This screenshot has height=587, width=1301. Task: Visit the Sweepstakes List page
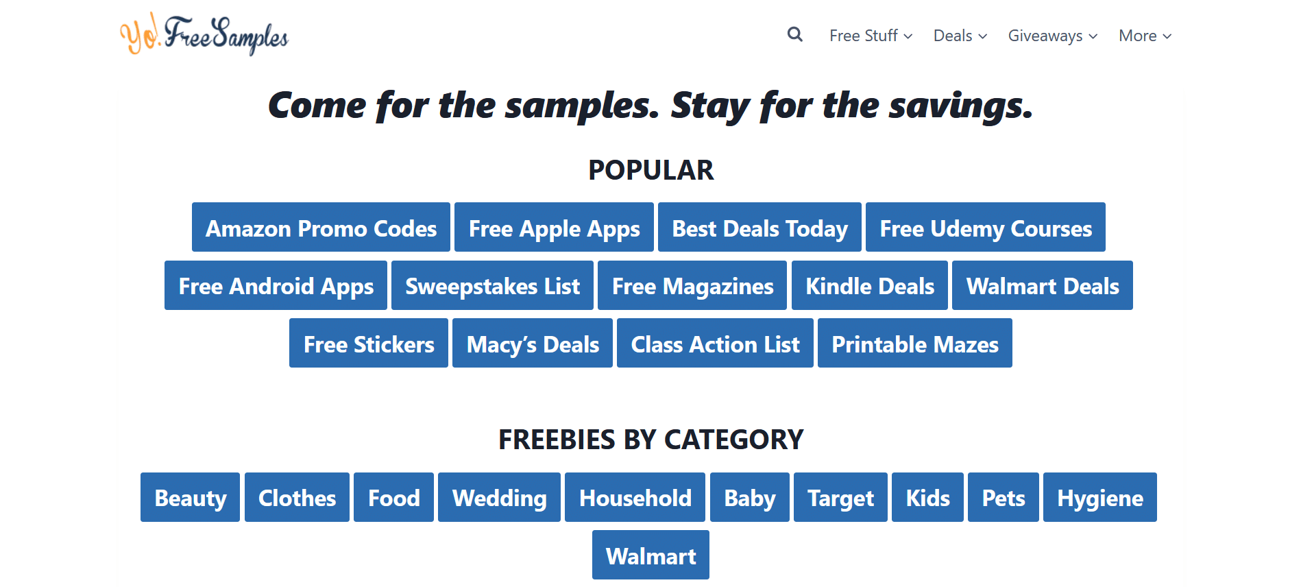[492, 285]
